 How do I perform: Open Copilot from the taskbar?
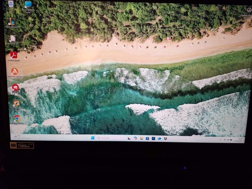click(136, 138)
